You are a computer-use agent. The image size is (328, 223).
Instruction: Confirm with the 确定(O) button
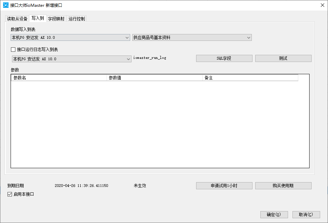tap(274, 214)
